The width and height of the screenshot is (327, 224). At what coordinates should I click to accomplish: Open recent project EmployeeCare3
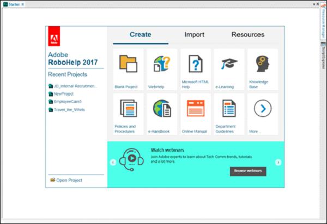(x=68, y=102)
